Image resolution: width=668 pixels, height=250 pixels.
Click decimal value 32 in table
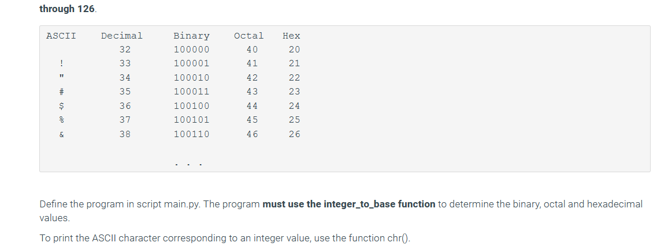click(125, 50)
